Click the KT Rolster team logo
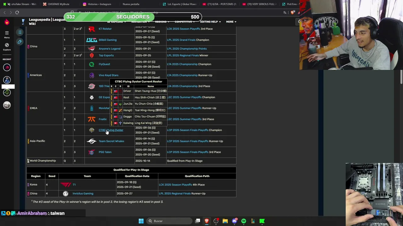Viewport: 403px width, 226px height. coord(92,29)
